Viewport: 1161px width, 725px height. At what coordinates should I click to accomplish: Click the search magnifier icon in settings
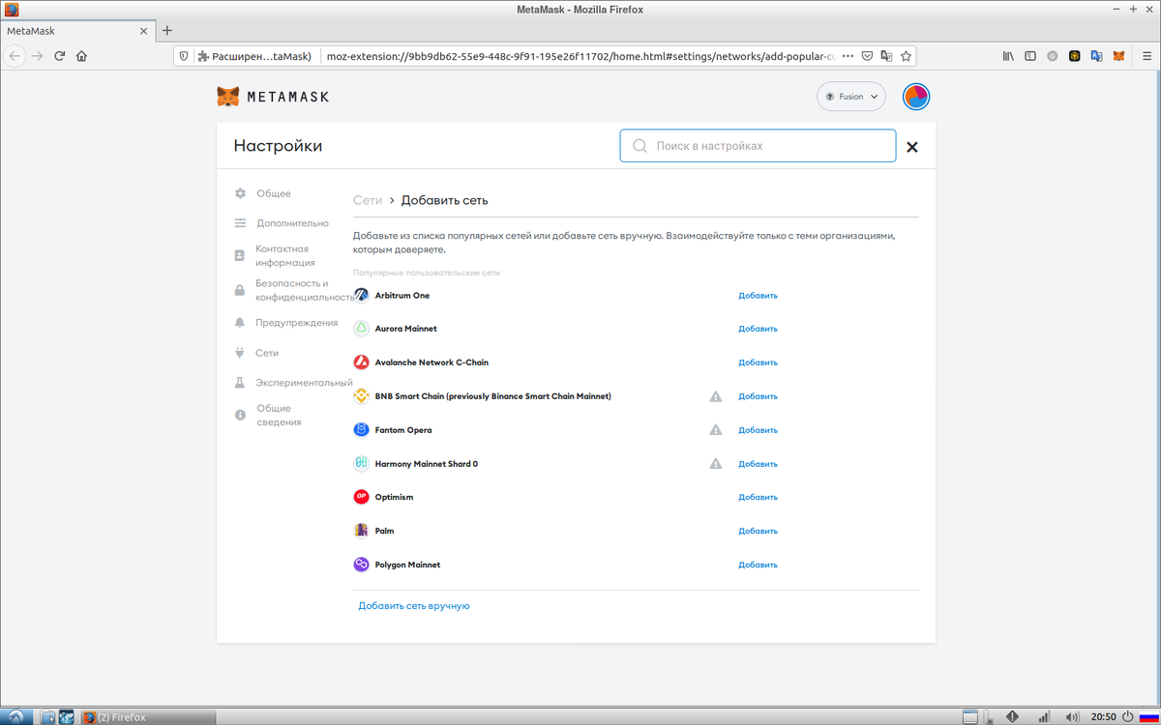click(640, 146)
